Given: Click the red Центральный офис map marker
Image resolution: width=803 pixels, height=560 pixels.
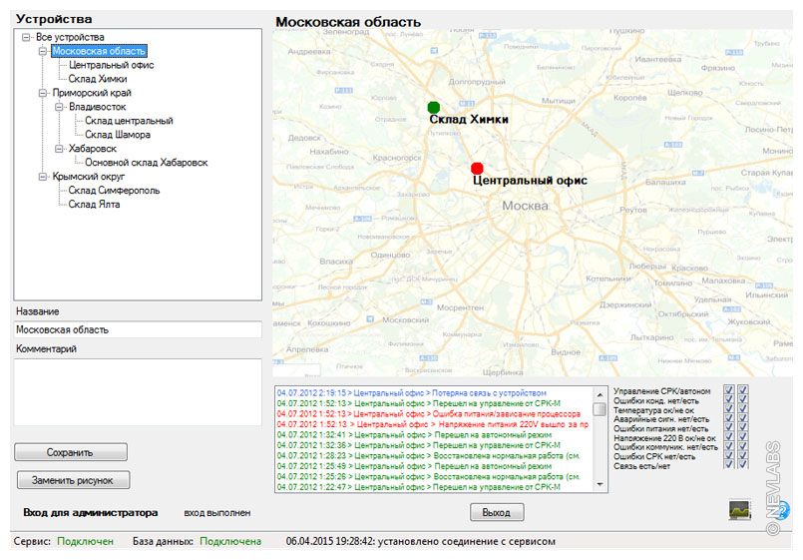Looking at the screenshot, I should pyautogui.click(x=477, y=168).
